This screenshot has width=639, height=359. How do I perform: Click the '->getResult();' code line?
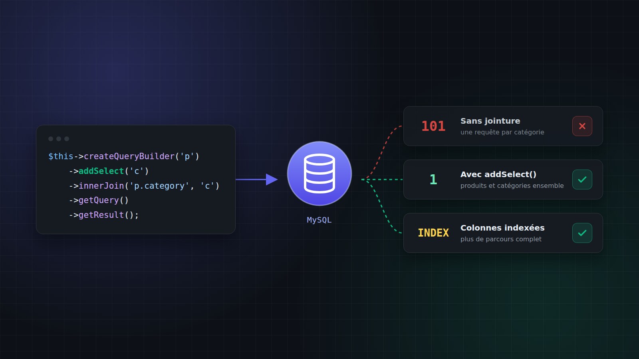coord(104,215)
